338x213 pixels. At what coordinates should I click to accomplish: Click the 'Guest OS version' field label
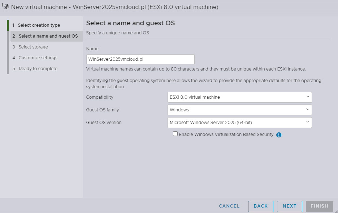coord(104,123)
